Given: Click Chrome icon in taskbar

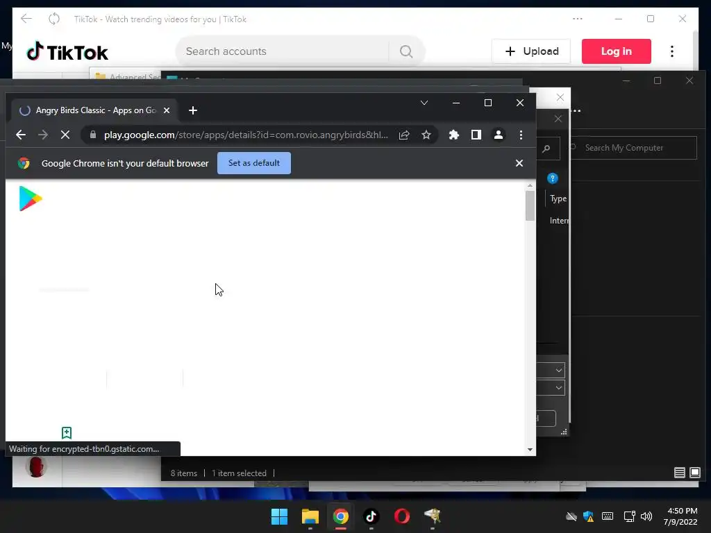Looking at the screenshot, I should coord(340,516).
